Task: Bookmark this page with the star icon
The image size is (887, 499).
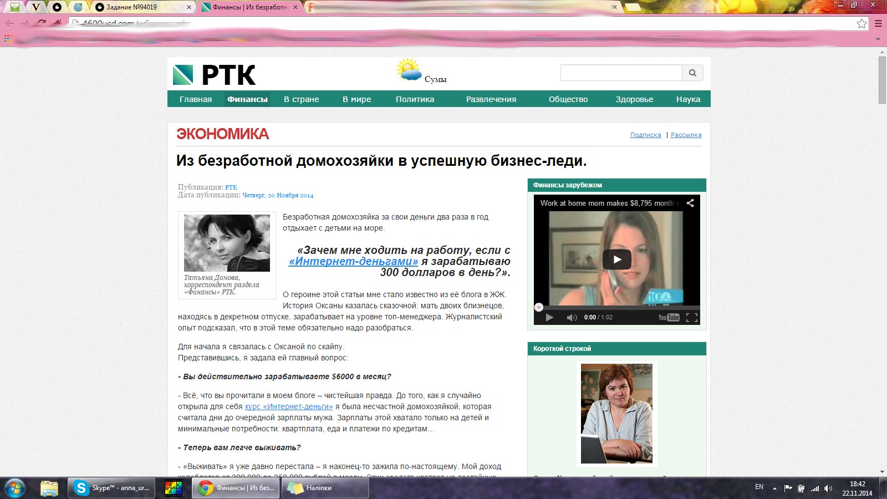Action: click(x=861, y=23)
